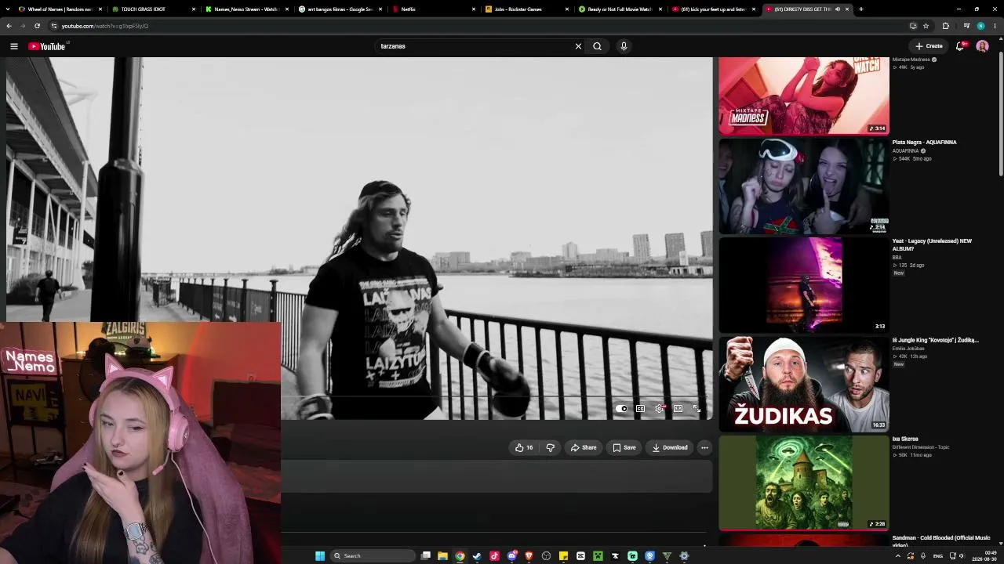
Task: Open the Yeat - Legacy video title
Action: 932,244
